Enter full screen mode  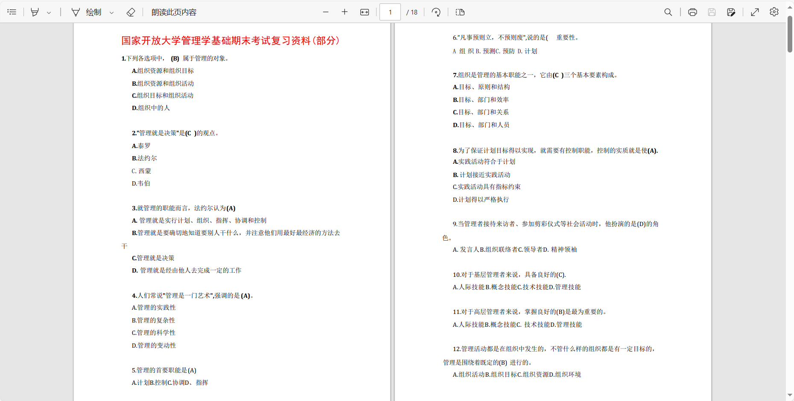pyautogui.click(x=755, y=12)
